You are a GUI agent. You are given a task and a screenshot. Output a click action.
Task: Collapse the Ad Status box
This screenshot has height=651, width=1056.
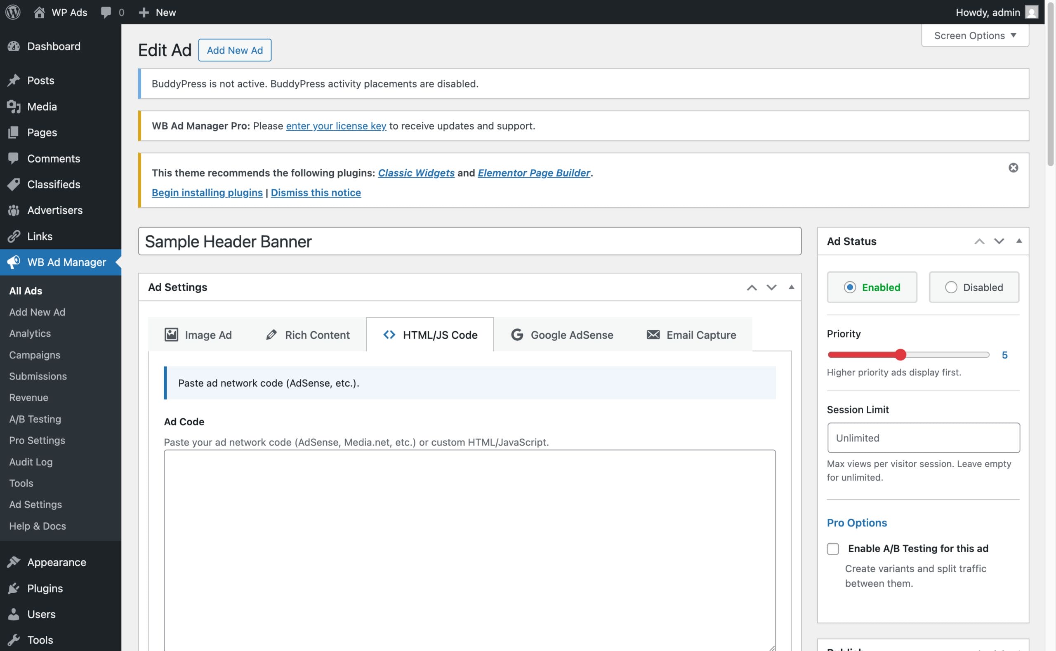coord(1019,241)
